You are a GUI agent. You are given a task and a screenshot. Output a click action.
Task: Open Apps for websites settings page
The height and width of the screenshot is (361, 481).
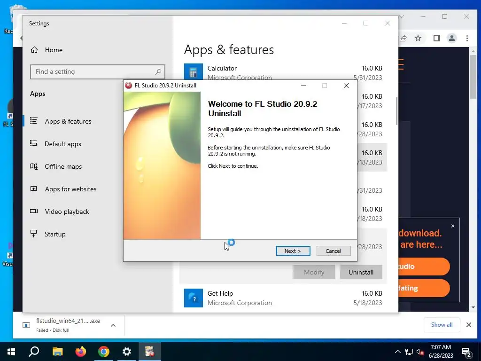coord(70,189)
